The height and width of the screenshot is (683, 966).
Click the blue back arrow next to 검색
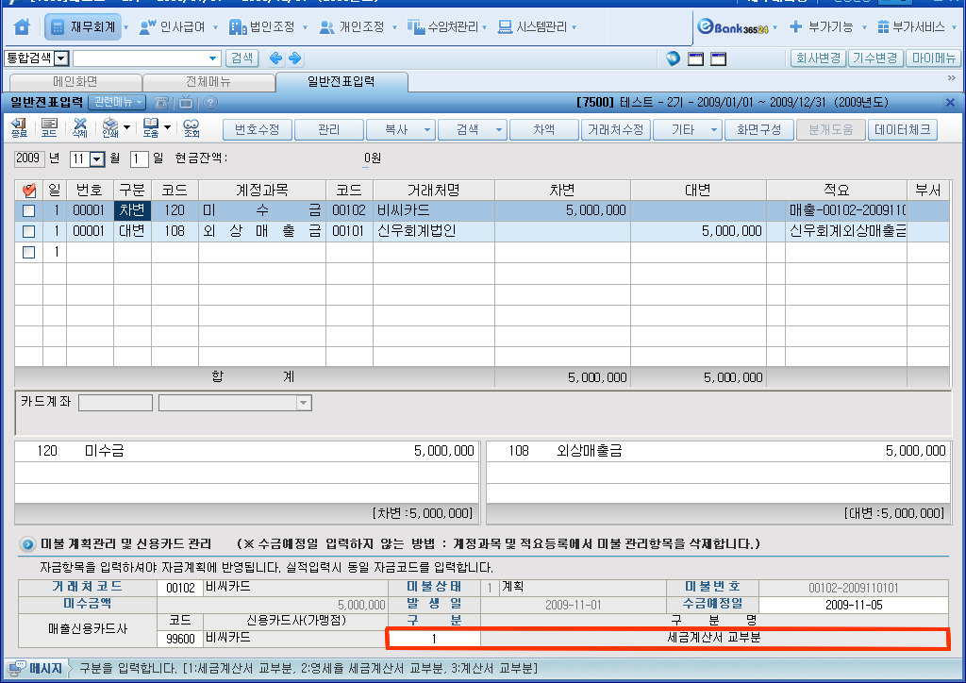pos(276,58)
